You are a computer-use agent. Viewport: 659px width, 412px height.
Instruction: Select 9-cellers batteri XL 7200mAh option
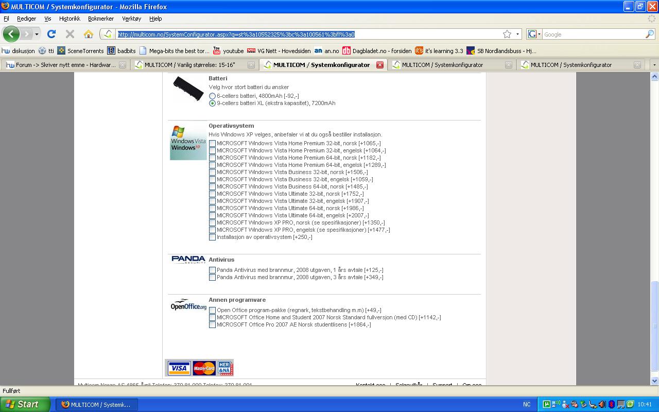tap(212, 103)
